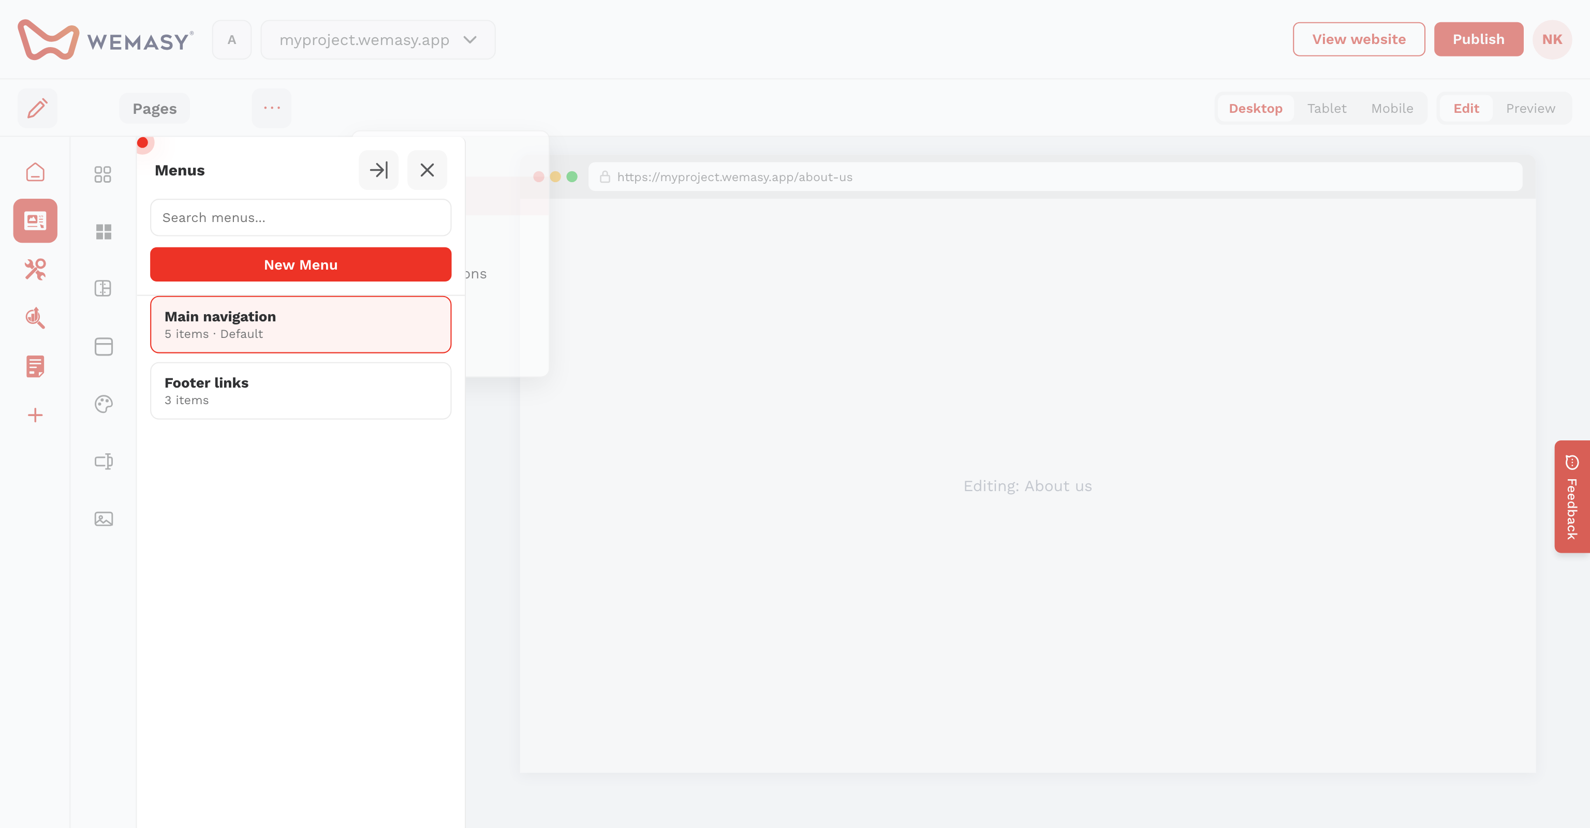Select the outlined four-squares grid icon
1590x828 pixels.
[103, 174]
